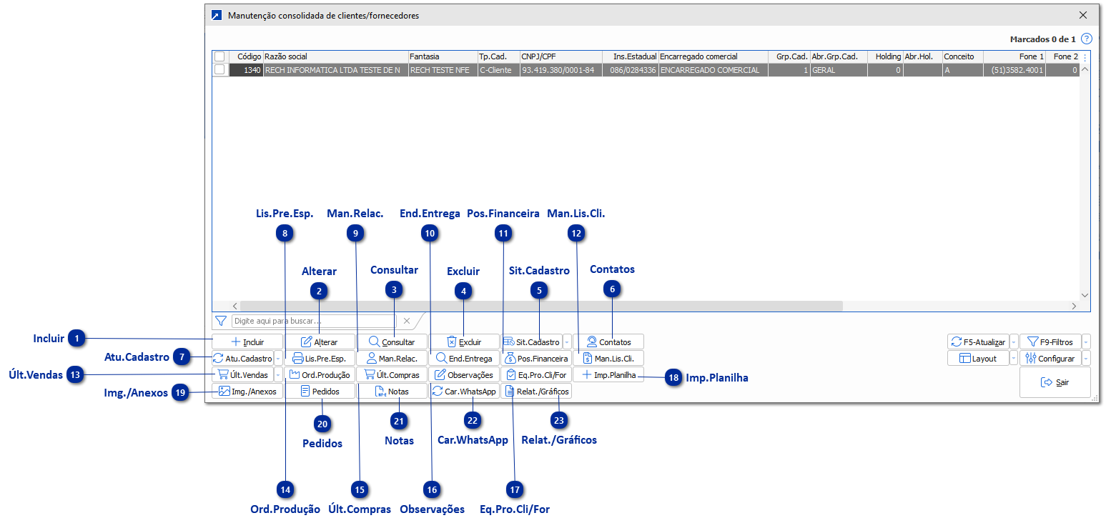The image size is (1116, 528).
Task: Click the blue help question mark icon
Action: 1087,39
